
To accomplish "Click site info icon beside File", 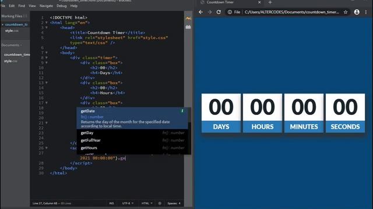I will tap(230, 12).
